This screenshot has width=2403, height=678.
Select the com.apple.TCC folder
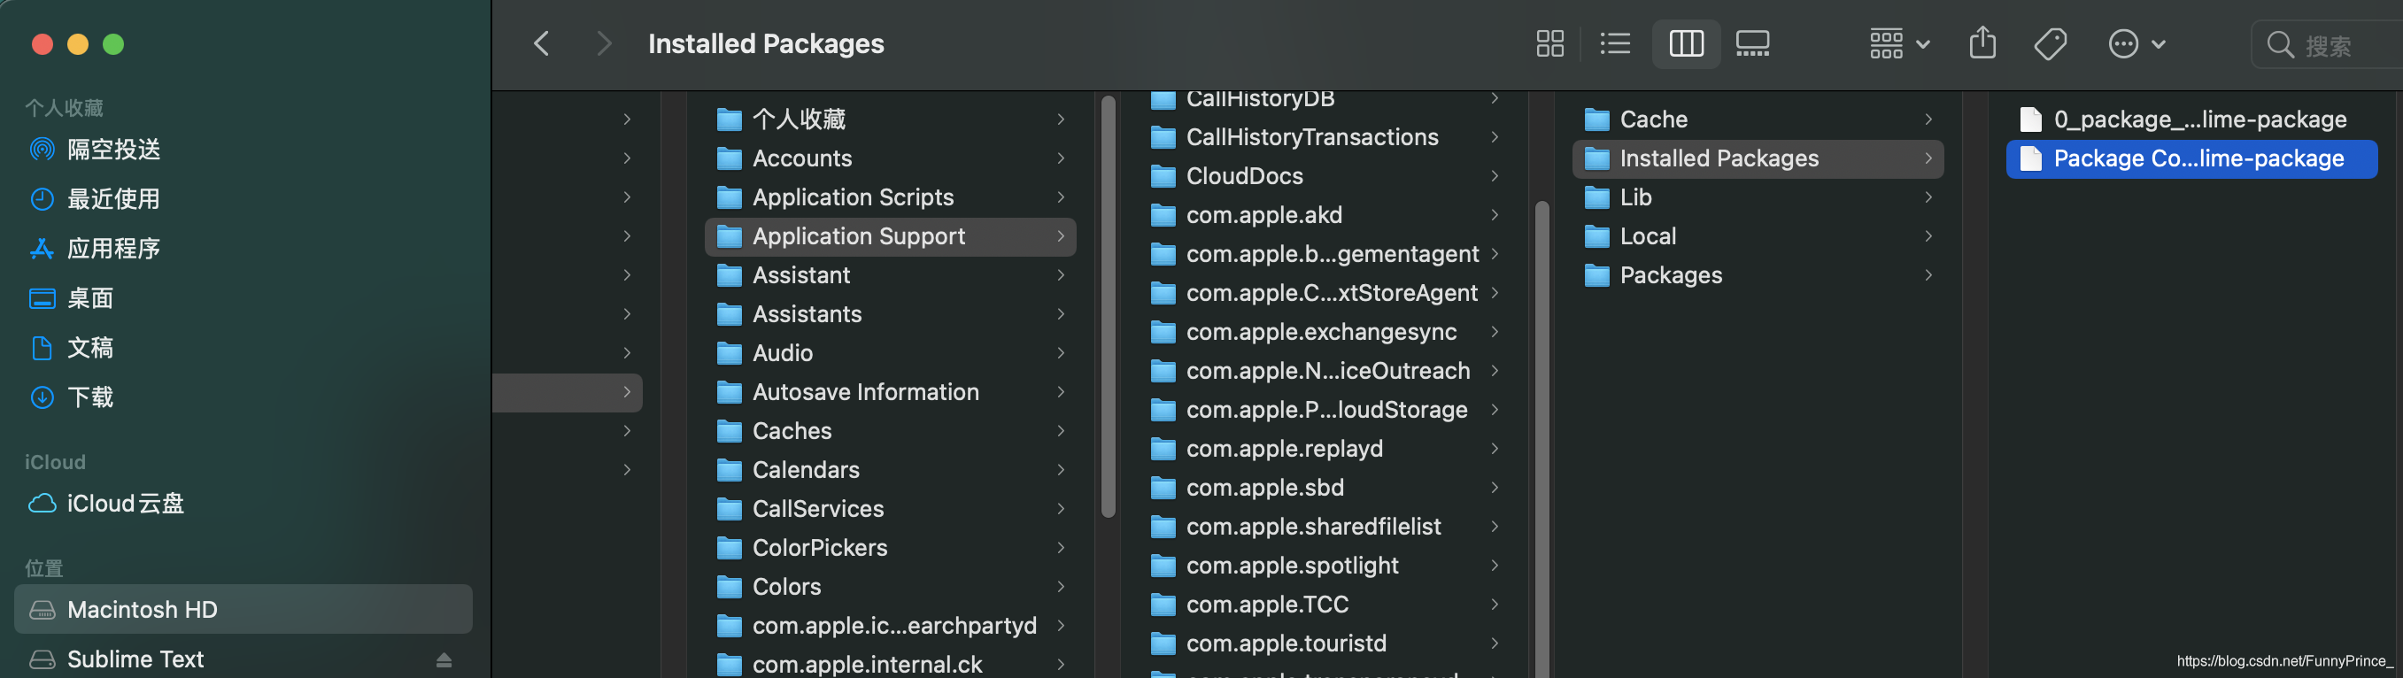click(1325, 605)
